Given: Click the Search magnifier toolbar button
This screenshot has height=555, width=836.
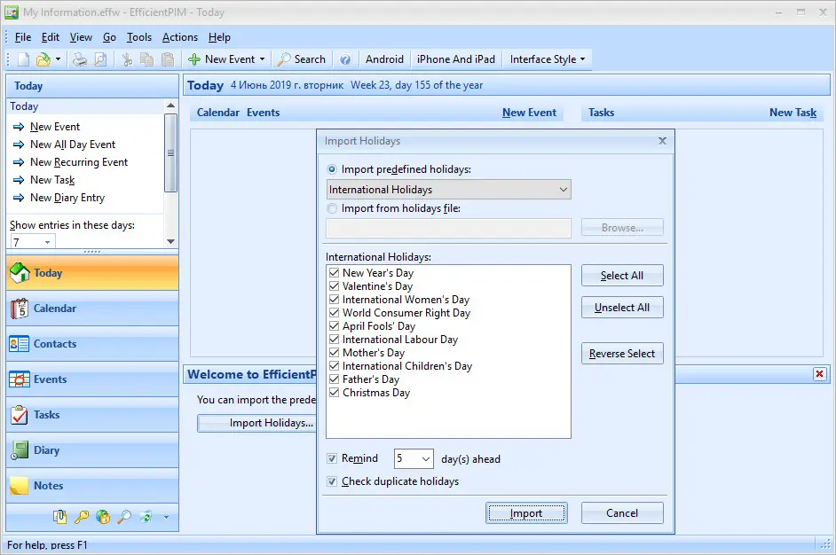Looking at the screenshot, I should [301, 59].
